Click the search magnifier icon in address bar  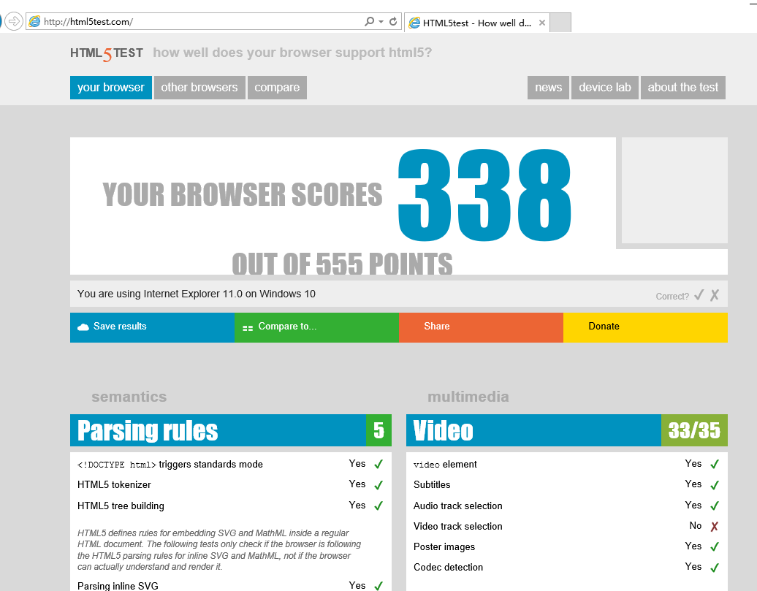click(369, 21)
